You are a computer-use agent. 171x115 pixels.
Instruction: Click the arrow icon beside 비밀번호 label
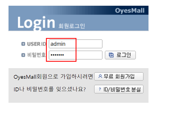(23, 55)
